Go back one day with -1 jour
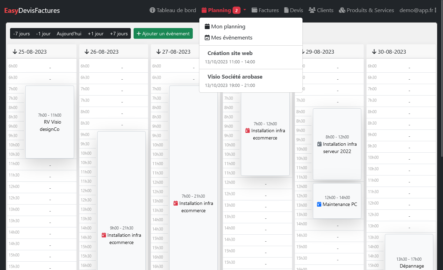The width and height of the screenshot is (443, 270). point(43,34)
